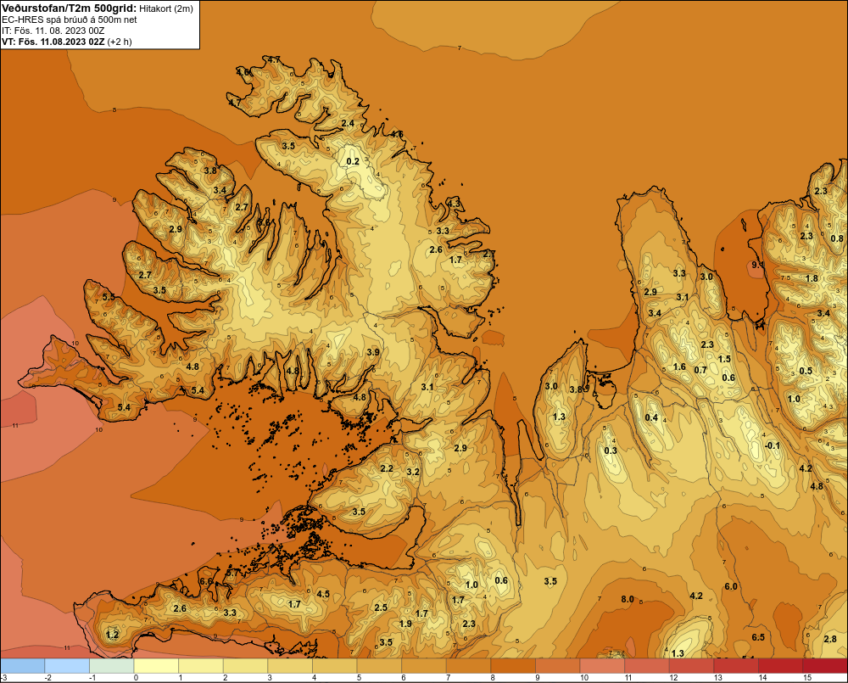Select the legend swatch between 4 and 5
Image resolution: width=848 pixels, height=683 pixels.
(x=335, y=665)
